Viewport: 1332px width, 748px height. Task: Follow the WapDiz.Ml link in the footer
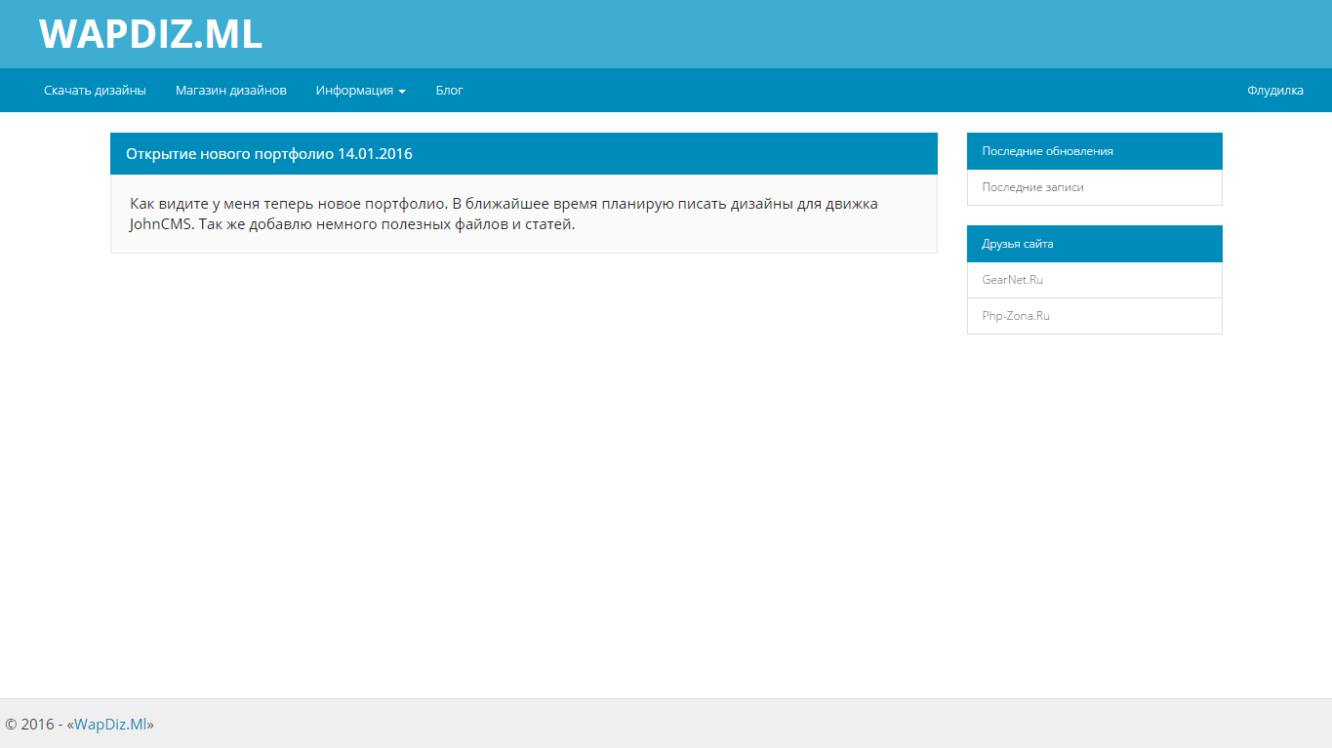coord(110,725)
